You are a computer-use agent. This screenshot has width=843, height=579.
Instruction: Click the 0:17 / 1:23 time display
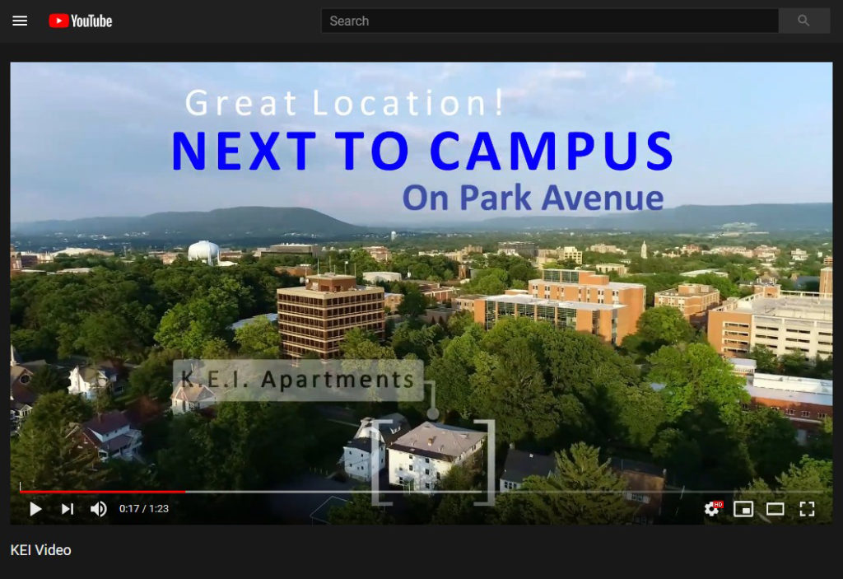click(144, 509)
